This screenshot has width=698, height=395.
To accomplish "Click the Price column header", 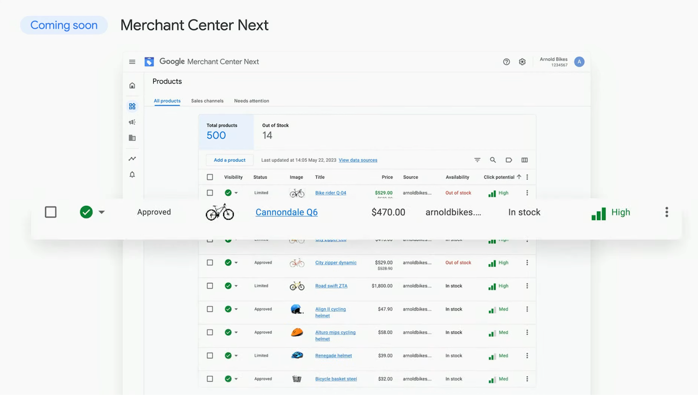I will (x=387, y=177).
